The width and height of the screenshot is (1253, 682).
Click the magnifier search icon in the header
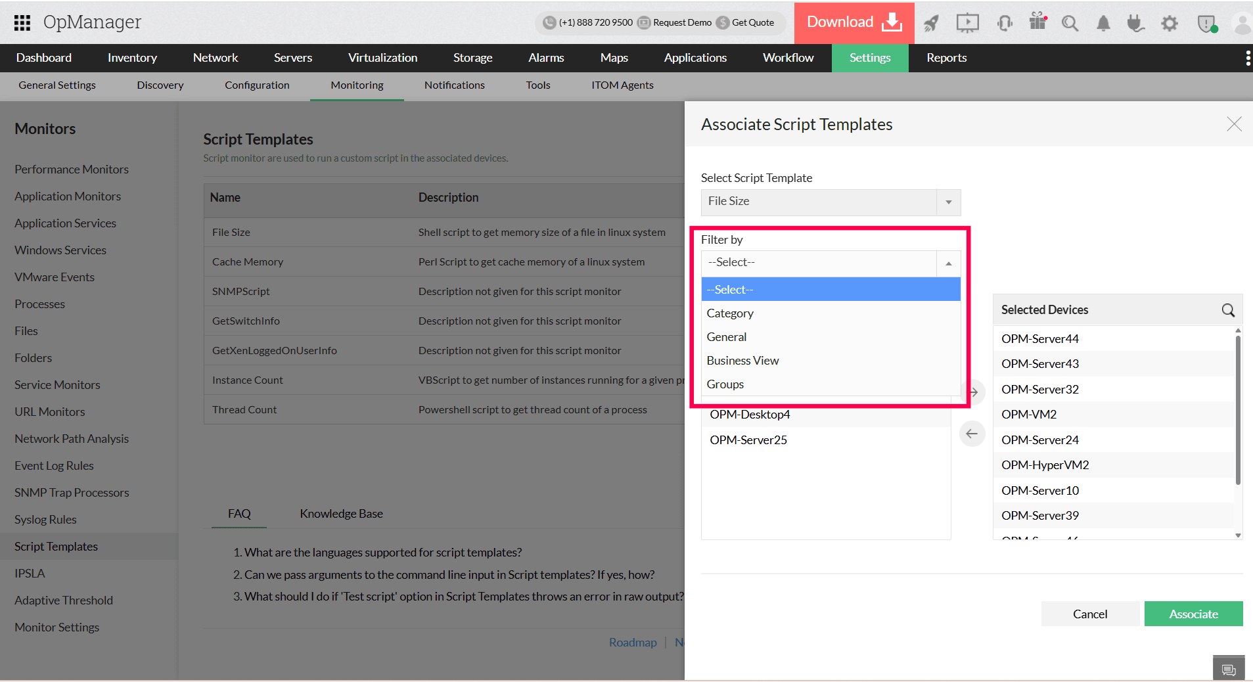pyautogui.click(x=1070, y=24)
